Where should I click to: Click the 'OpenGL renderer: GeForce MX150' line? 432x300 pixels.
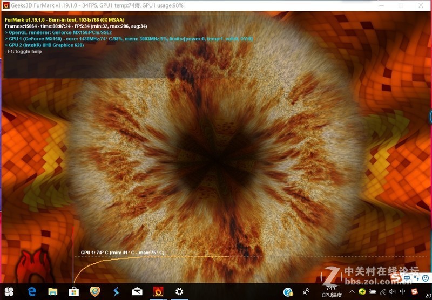pos(58,32)
